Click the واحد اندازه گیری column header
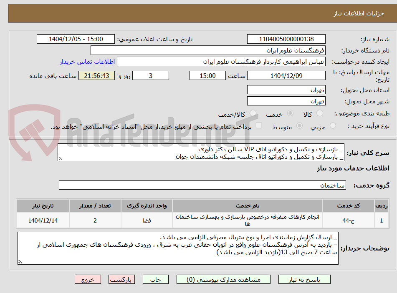The image size is (397, 293). coord(147,206)
